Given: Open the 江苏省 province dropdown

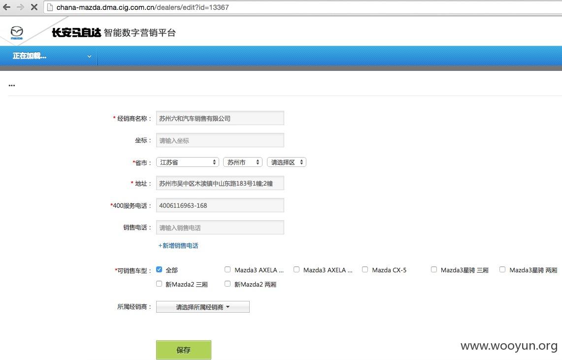Looking at the screenshot, I should 188,162.
